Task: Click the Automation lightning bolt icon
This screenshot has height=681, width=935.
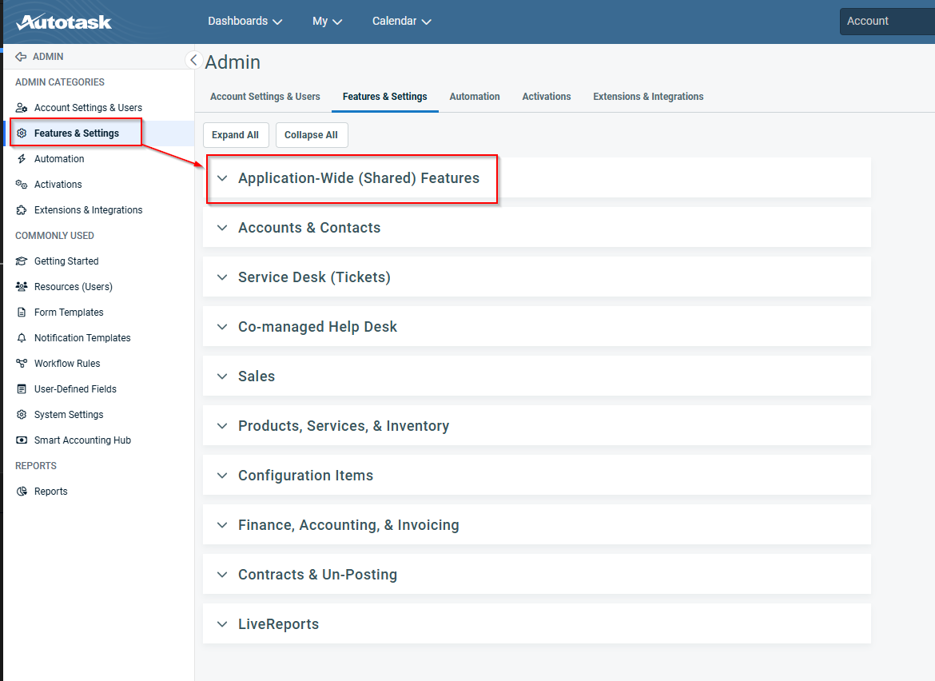Action: tap(22, 159)
